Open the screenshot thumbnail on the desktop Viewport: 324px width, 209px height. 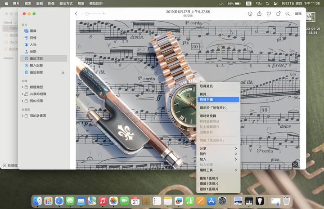[310, 17]
